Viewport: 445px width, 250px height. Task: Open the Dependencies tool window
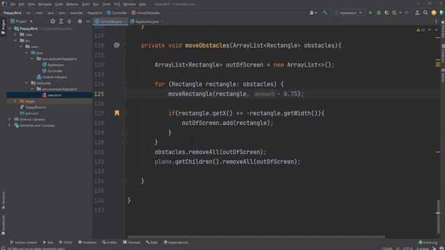(176, 242)
